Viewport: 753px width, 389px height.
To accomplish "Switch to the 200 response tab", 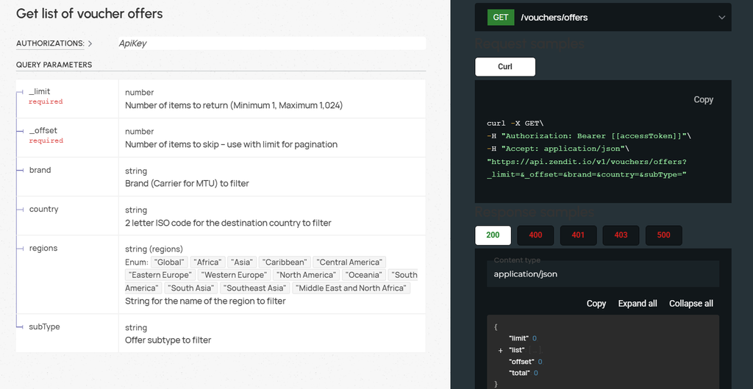I will (x=493, y=235).
